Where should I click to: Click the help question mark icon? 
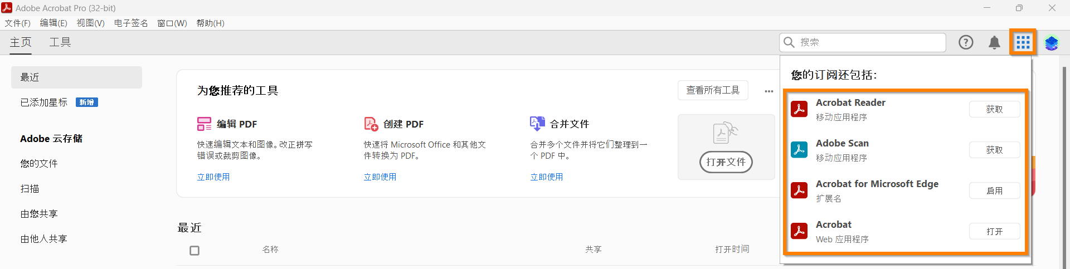pos(966,42)
